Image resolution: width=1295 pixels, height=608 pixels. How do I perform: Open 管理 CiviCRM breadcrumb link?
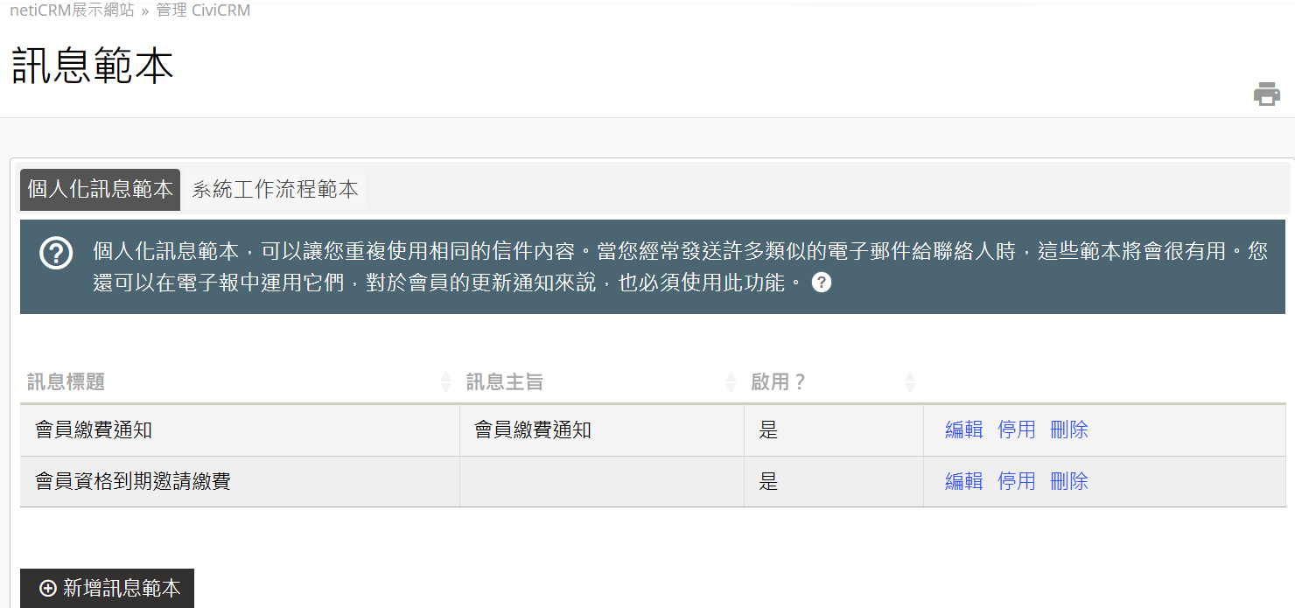point(203,10)
